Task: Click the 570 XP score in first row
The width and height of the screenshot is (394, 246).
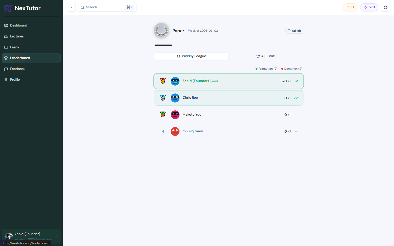Action: click(x=286, y=81)
